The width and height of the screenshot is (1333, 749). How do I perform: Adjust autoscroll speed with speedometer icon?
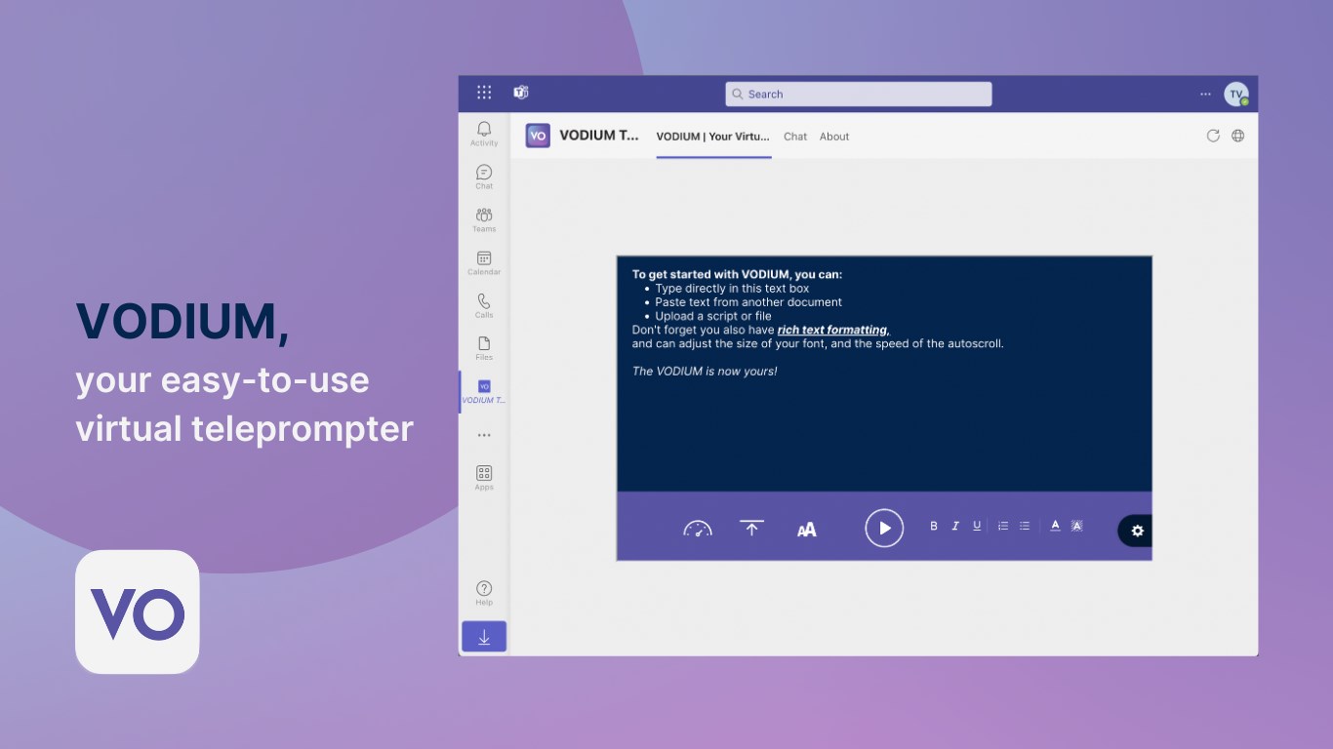698,529
